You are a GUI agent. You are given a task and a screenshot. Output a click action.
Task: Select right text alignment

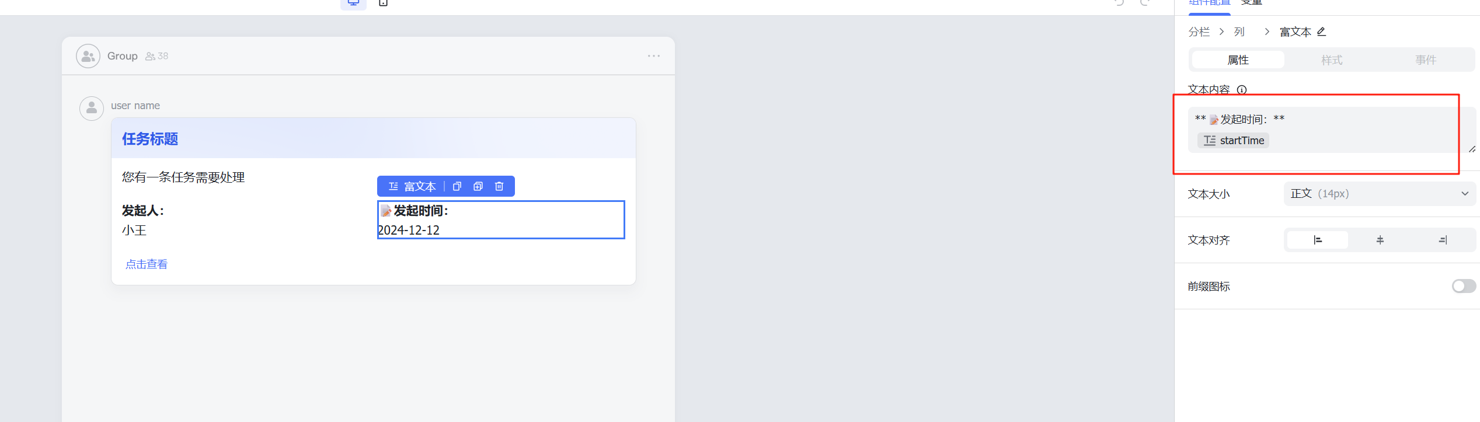coord(1443,240)
